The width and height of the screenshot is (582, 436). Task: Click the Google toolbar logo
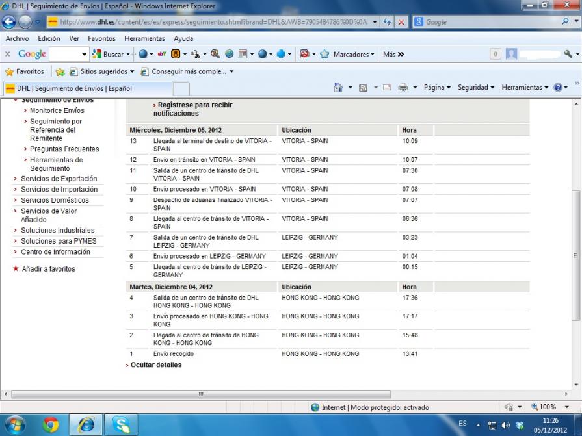coord(32,54)
